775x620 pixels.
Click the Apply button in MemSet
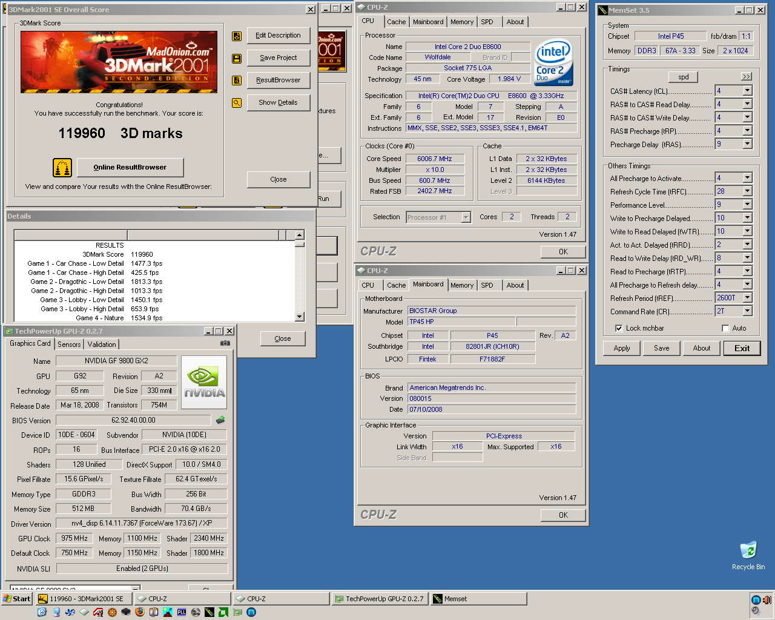tap(622, 348)
